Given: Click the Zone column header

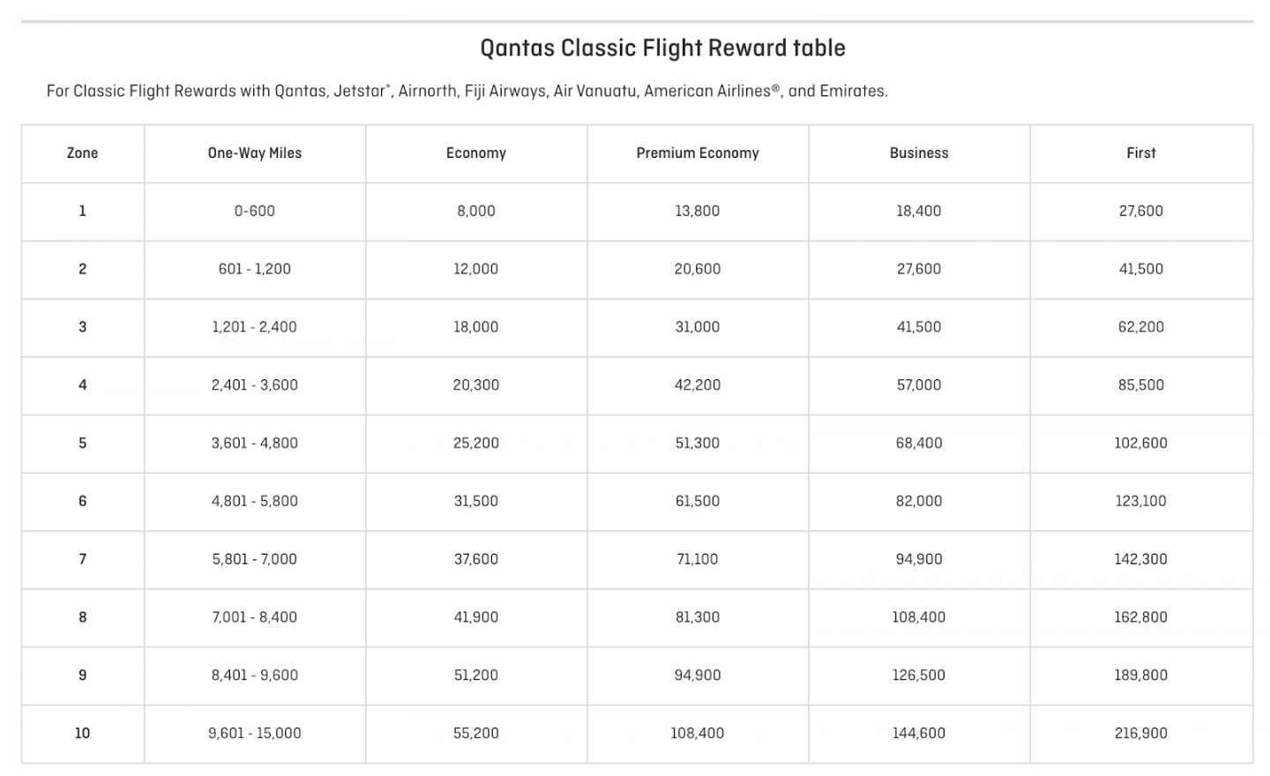Looking at the screenshot, I should 82,153.
